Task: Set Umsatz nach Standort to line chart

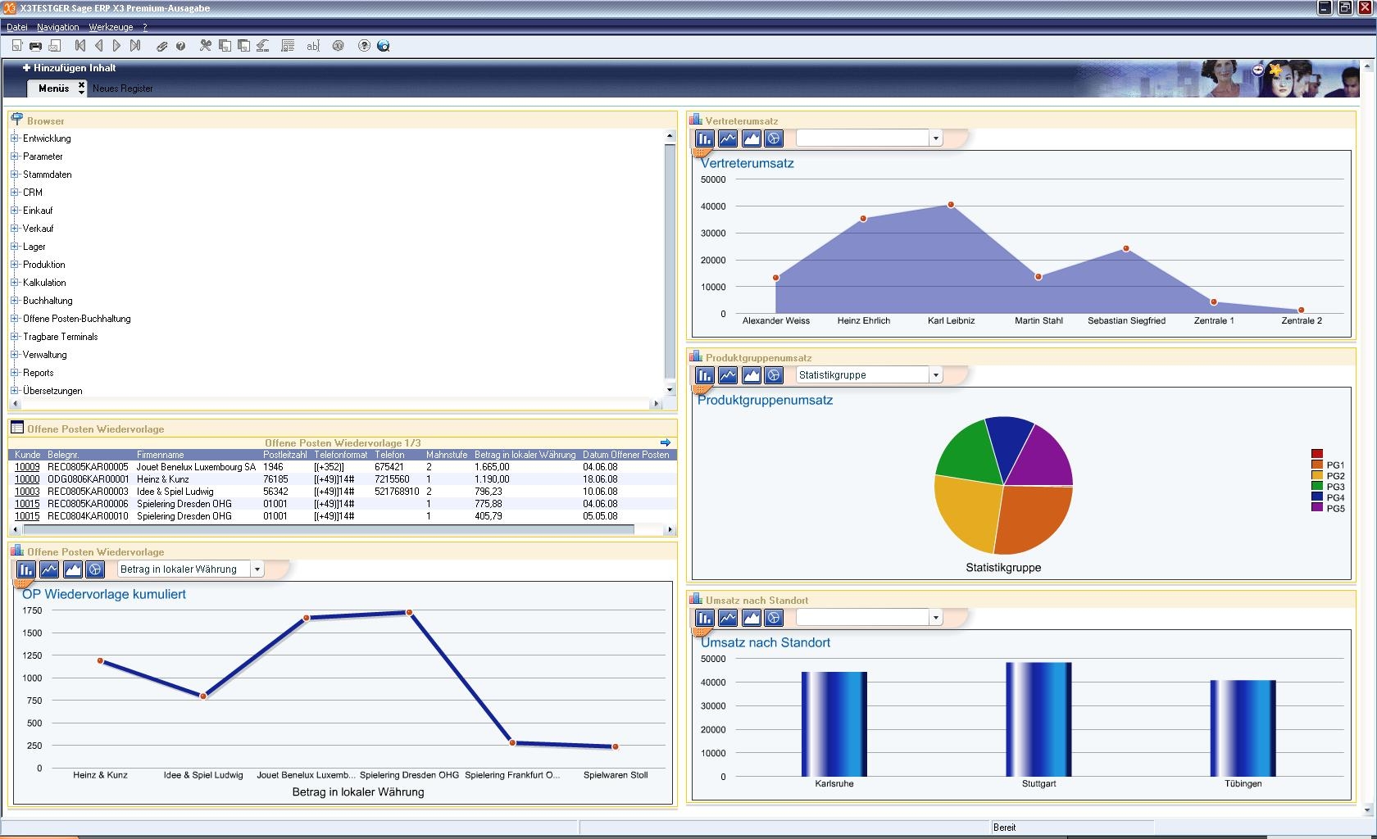Action: click(x=728, y=618)
